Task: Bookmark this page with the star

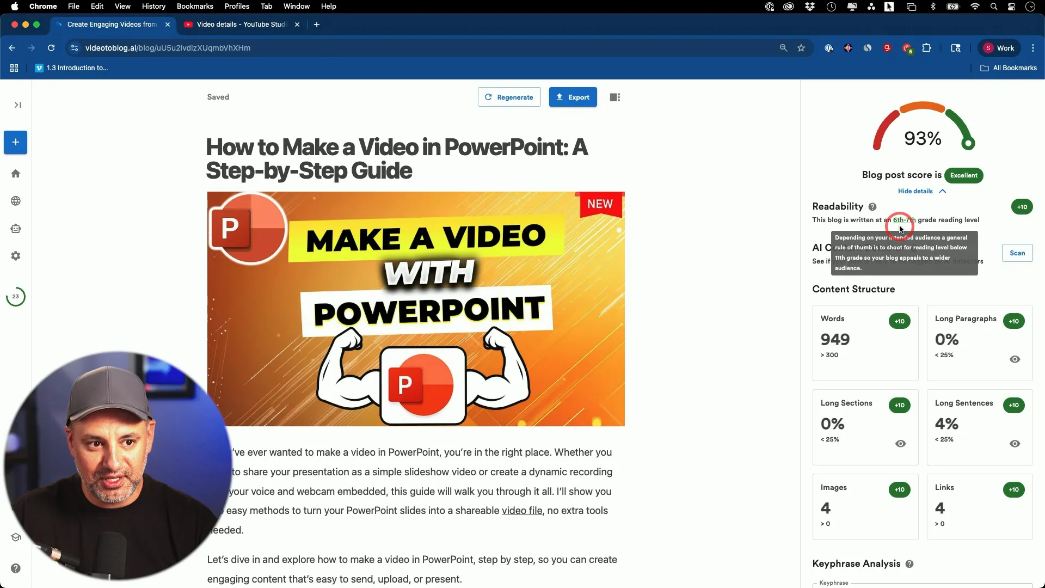Action: pos(801,48)
